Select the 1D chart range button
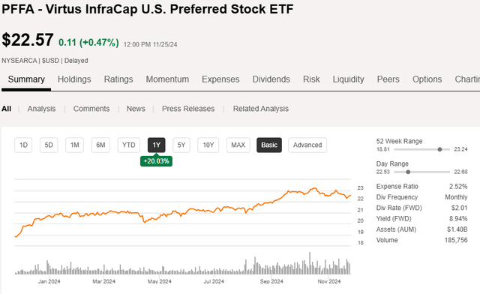 point(23,145)
